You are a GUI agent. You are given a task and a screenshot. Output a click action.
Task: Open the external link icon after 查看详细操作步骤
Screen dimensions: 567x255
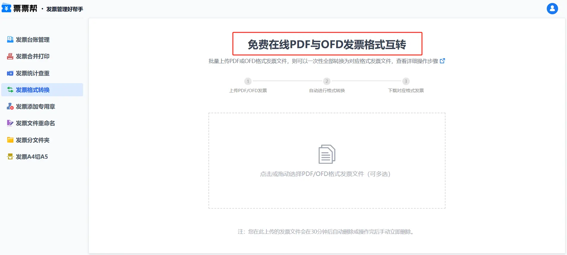click(443, 61)
